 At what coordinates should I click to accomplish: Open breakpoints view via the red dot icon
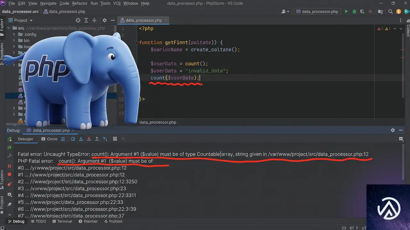pos(10,184)
